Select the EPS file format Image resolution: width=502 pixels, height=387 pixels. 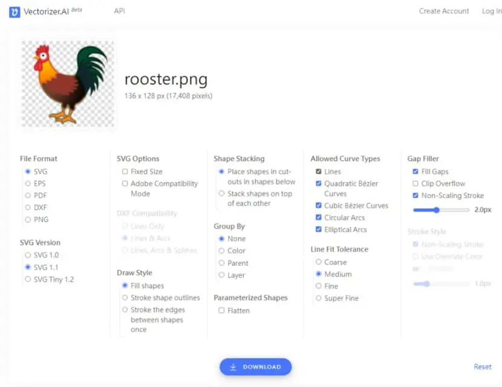pyautogui.click(x=28, y=184)
